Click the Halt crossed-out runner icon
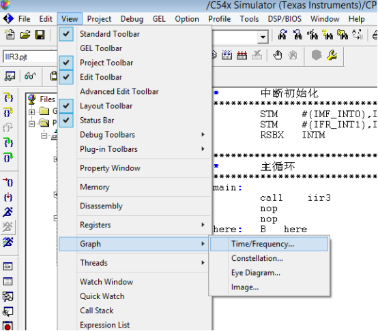Screen dimensions: 378x331 click(8, 227)
